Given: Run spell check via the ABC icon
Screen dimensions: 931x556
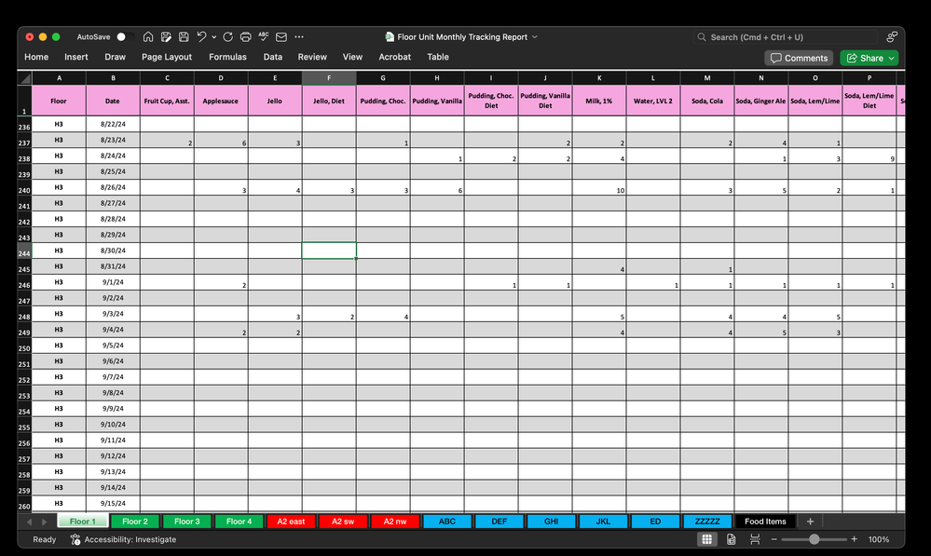Looking at the screenshot, I should pos(264,36).
